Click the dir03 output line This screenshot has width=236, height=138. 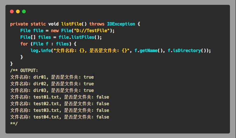pos(52,90)
